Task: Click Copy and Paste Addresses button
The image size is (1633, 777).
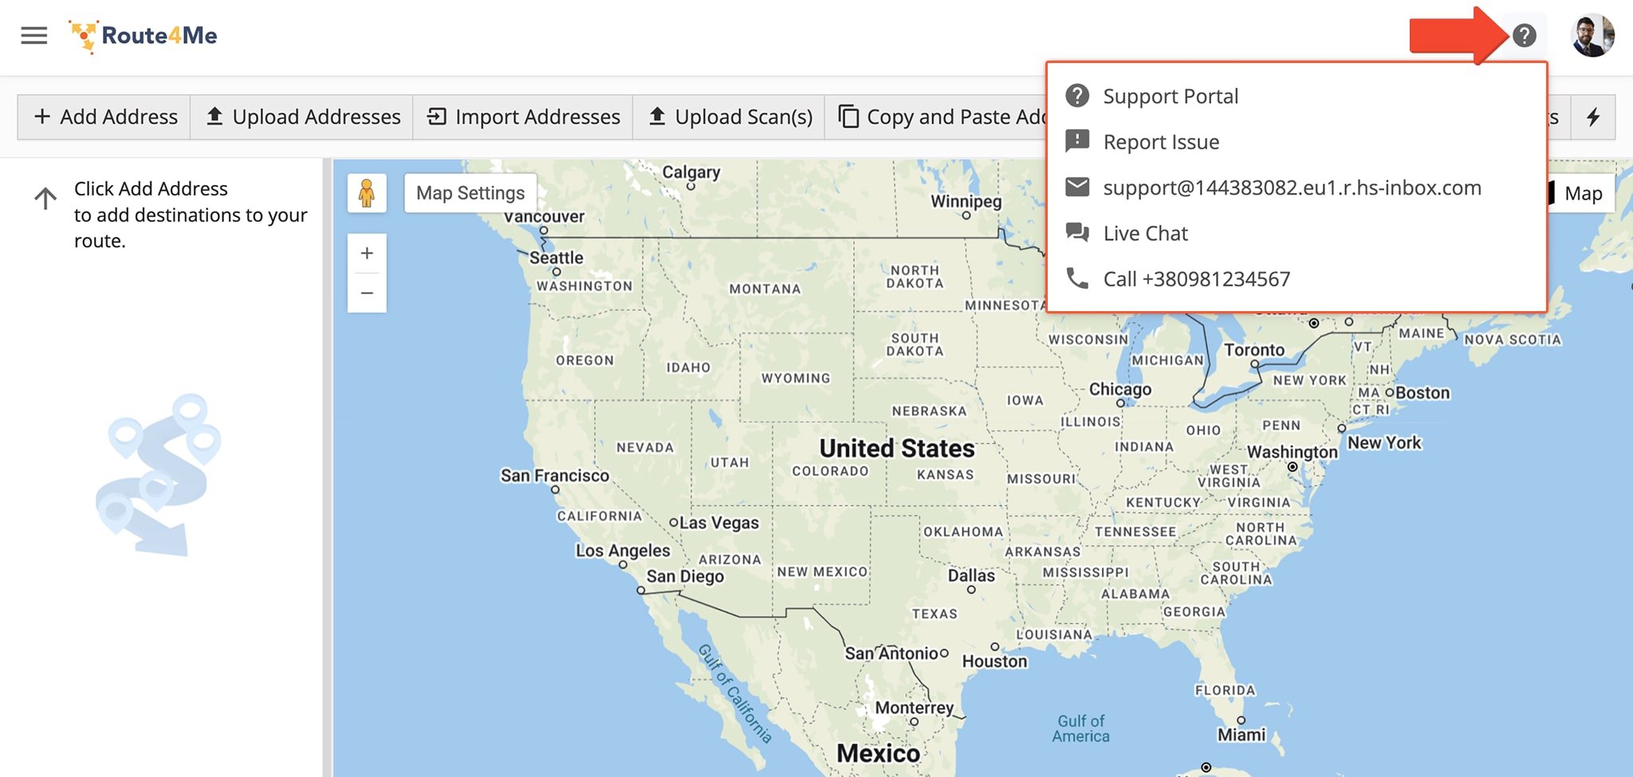Action: (x=937, y=117)
